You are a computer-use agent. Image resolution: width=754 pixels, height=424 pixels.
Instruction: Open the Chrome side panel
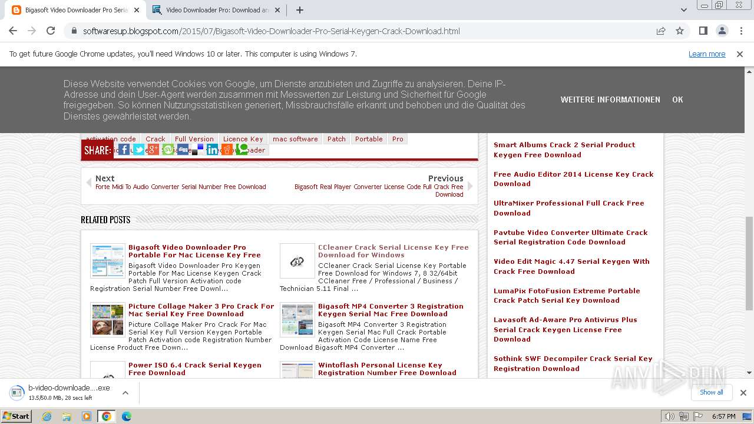coord(703,31)
